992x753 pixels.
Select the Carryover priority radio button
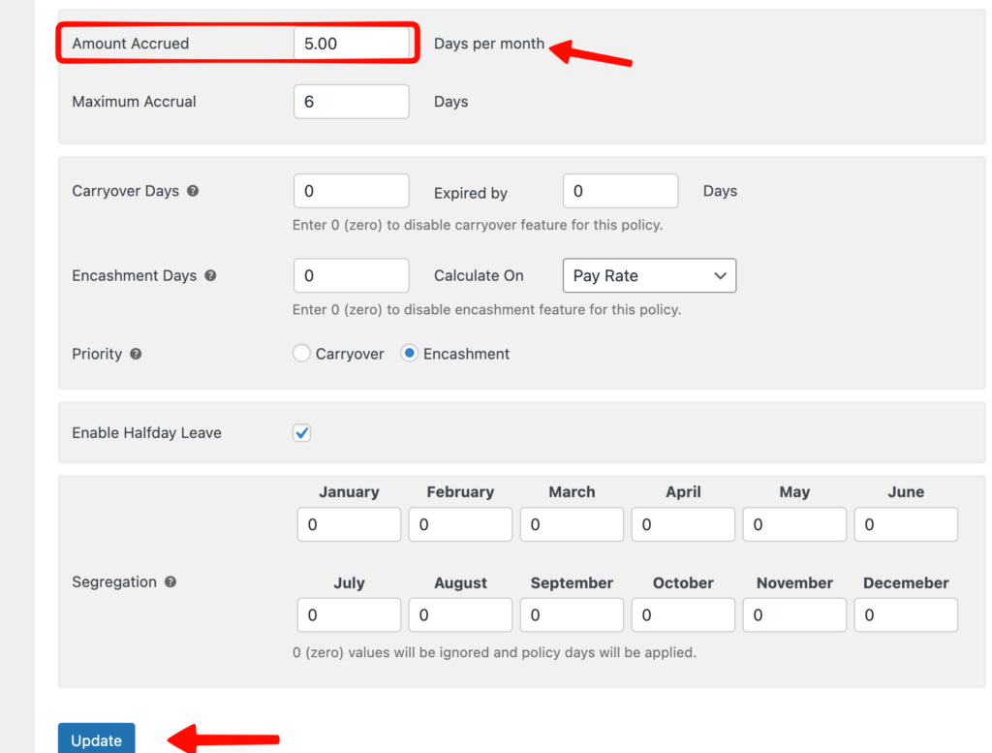click(301, 354)
